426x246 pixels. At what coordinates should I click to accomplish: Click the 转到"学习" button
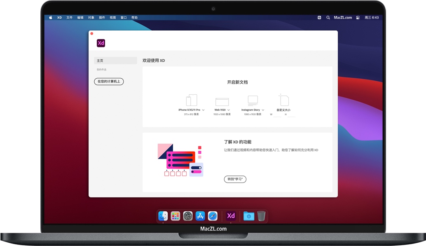pyautogui.click(x=235, y=179)
